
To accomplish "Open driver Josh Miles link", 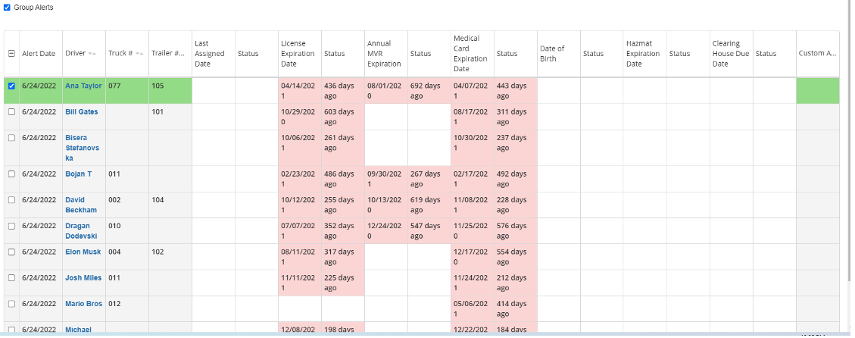I will coord(83,277).
